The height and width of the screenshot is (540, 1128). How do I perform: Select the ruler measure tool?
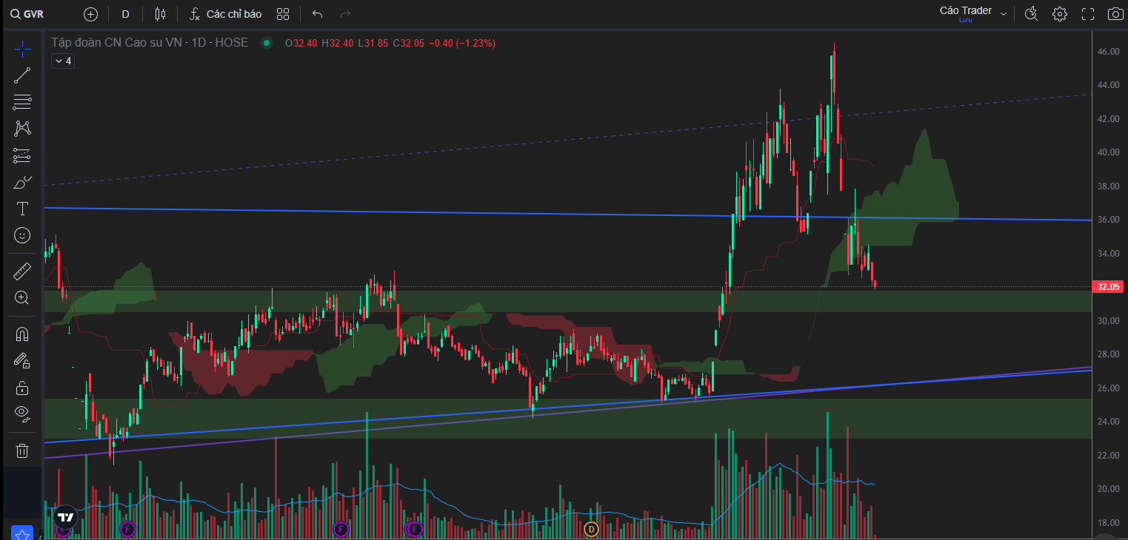coord(22,271)
